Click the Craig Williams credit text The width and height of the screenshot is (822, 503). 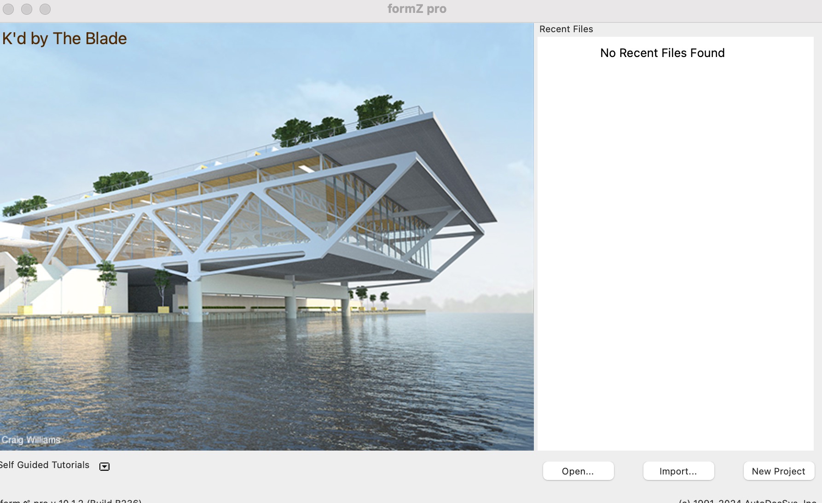(x=31, y=440)
